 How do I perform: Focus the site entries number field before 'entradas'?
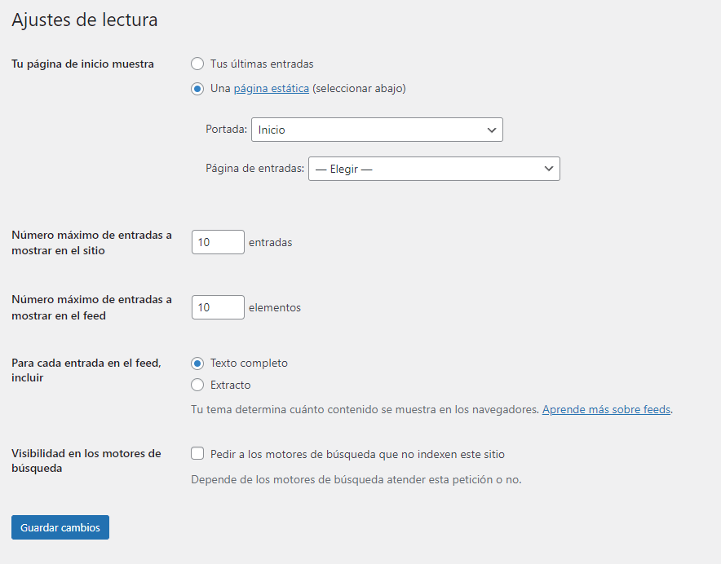click(x=218, y=242)
